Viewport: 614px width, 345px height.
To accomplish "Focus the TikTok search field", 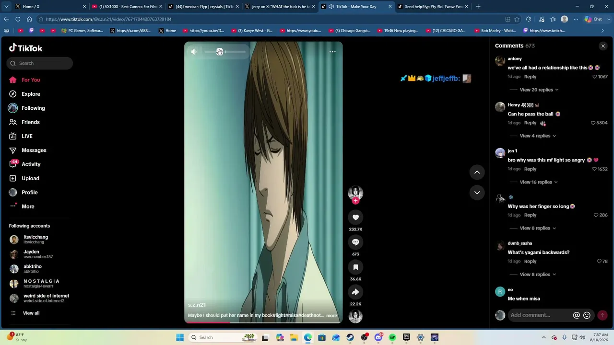I will 40,63.
